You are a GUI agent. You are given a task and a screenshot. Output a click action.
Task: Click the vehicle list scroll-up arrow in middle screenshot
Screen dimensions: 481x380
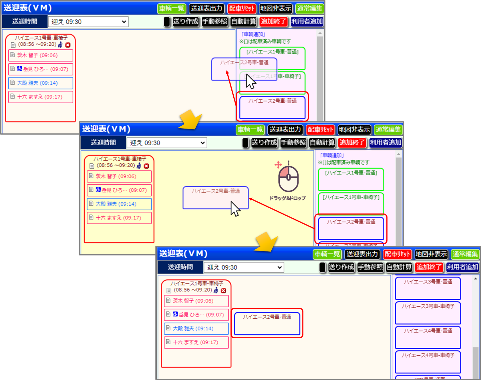(399, 154)
